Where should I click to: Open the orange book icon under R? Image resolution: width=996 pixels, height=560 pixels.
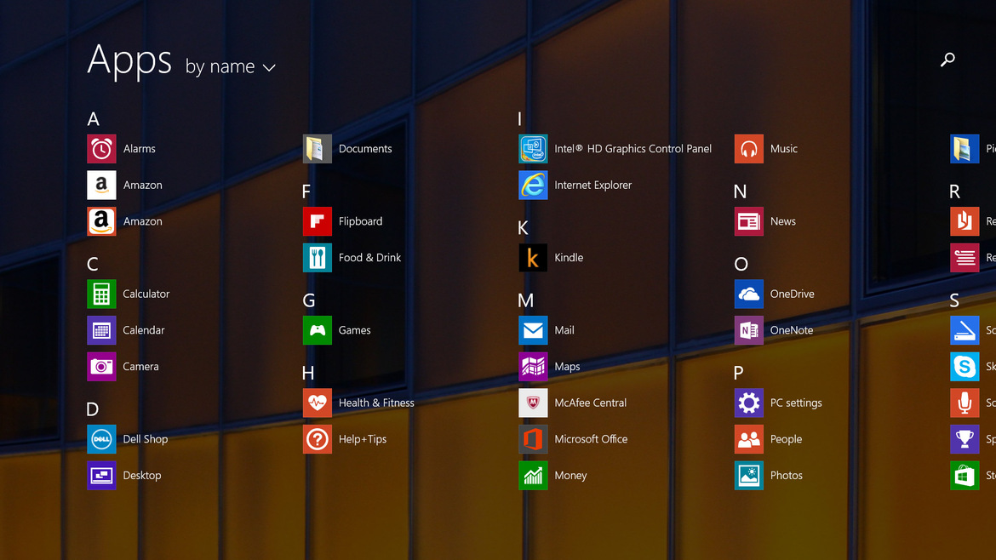click(x=965, y=221)
